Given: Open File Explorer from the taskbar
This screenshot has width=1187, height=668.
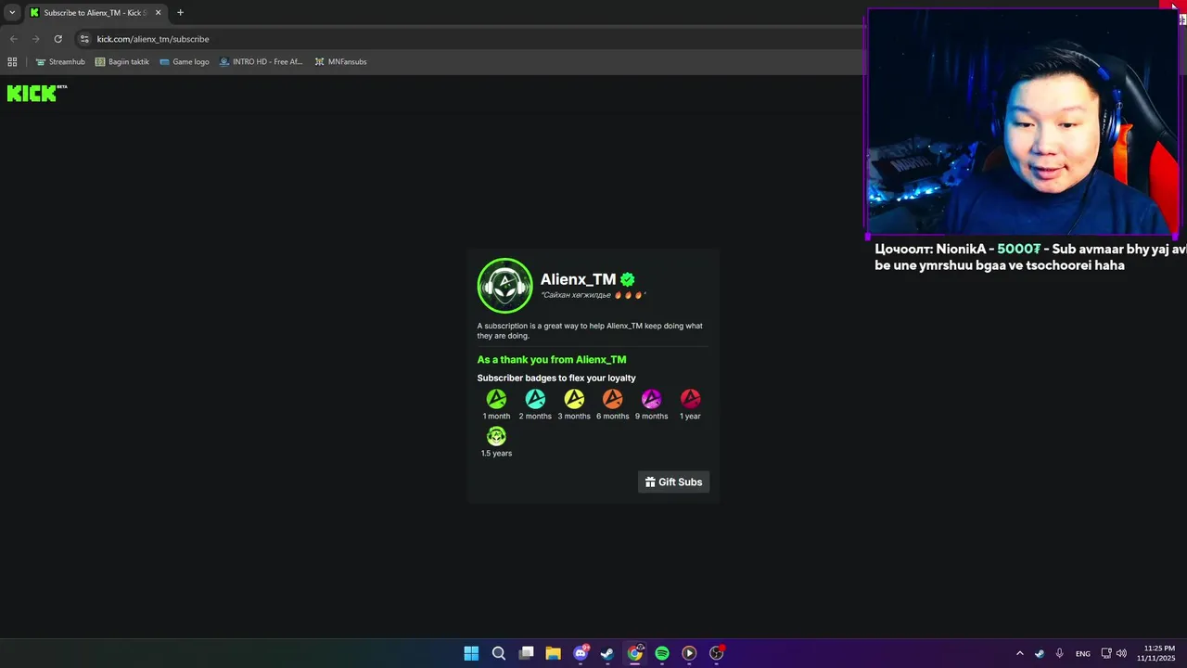Looking at the screenshot, I should [x=553, y=653].
